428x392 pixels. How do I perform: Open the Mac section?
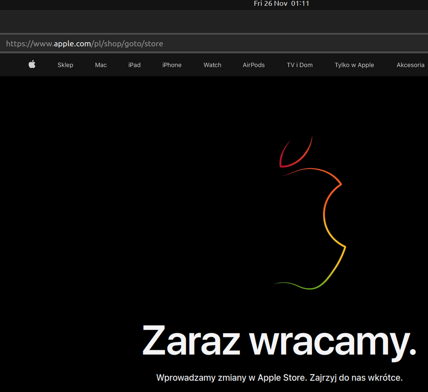click(101, 65)
